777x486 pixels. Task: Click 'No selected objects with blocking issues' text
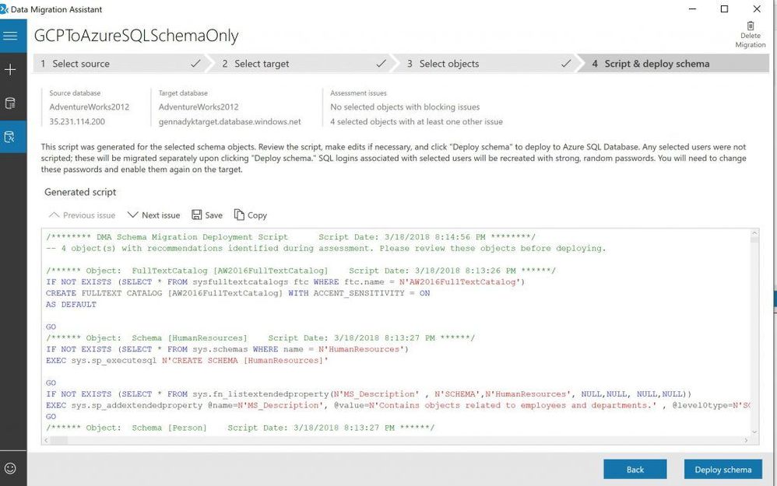(x=405, y=107)
